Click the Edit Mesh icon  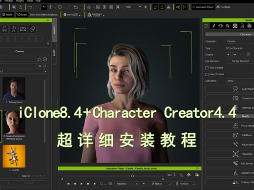click(235, 135)
